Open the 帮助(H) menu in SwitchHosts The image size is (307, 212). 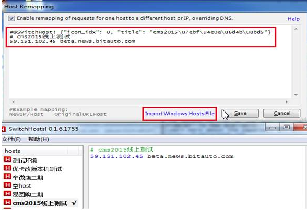pos(39,139)
